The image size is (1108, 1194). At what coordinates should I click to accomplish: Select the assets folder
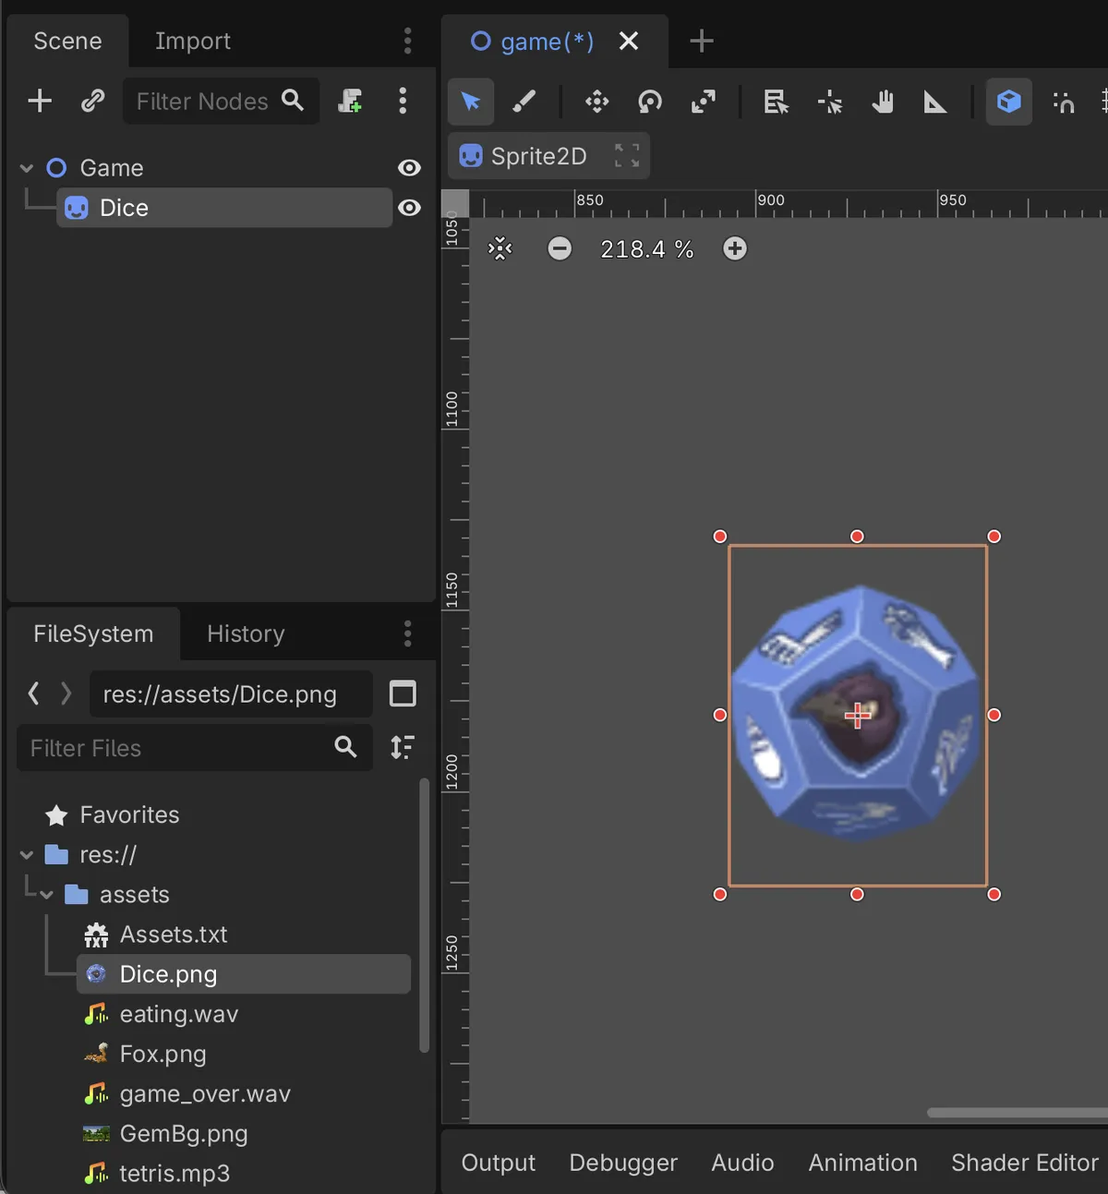(x=118, y=895)
